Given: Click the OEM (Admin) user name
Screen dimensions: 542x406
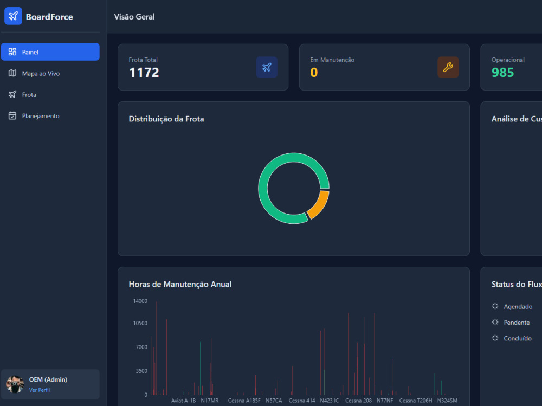Looking at the screenshot, I should pyautogui.click(x=48, y=379).
